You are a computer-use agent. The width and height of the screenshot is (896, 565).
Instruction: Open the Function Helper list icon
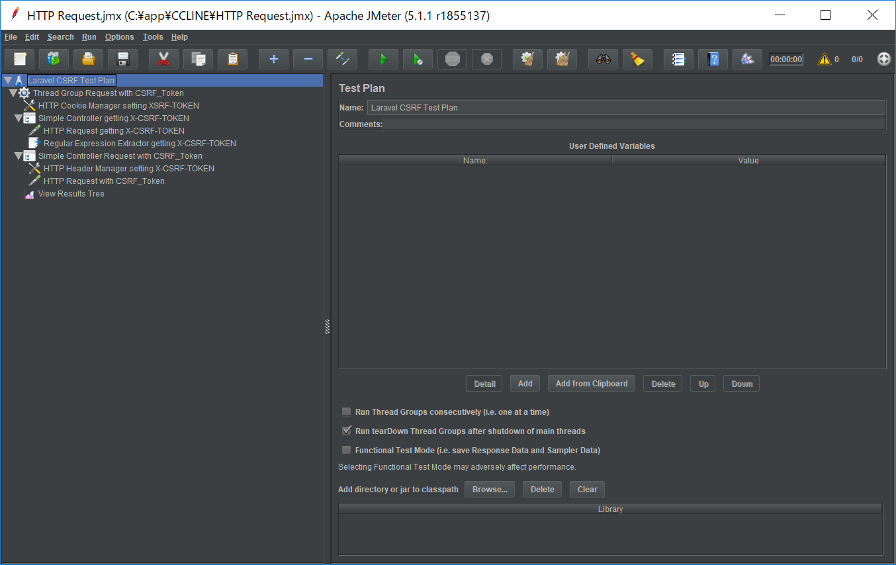[x=678, y=59]
